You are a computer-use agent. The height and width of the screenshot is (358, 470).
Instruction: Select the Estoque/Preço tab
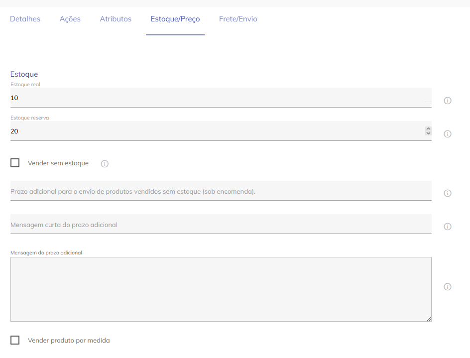175,19
